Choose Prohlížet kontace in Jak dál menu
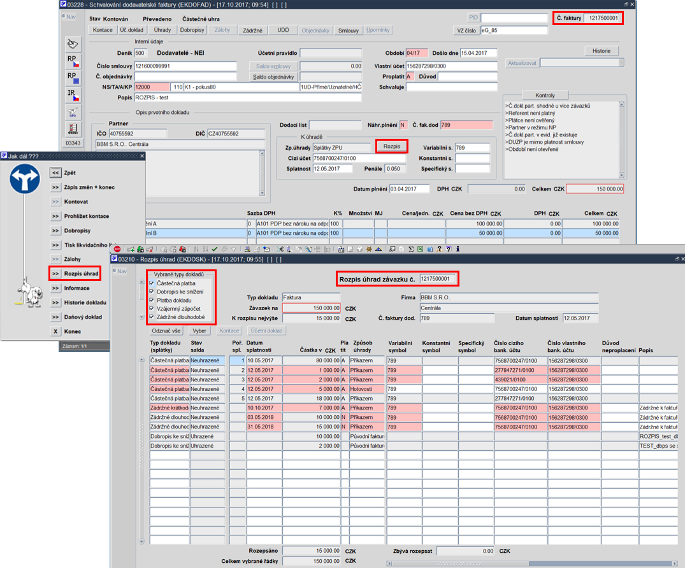 [55, 216]
